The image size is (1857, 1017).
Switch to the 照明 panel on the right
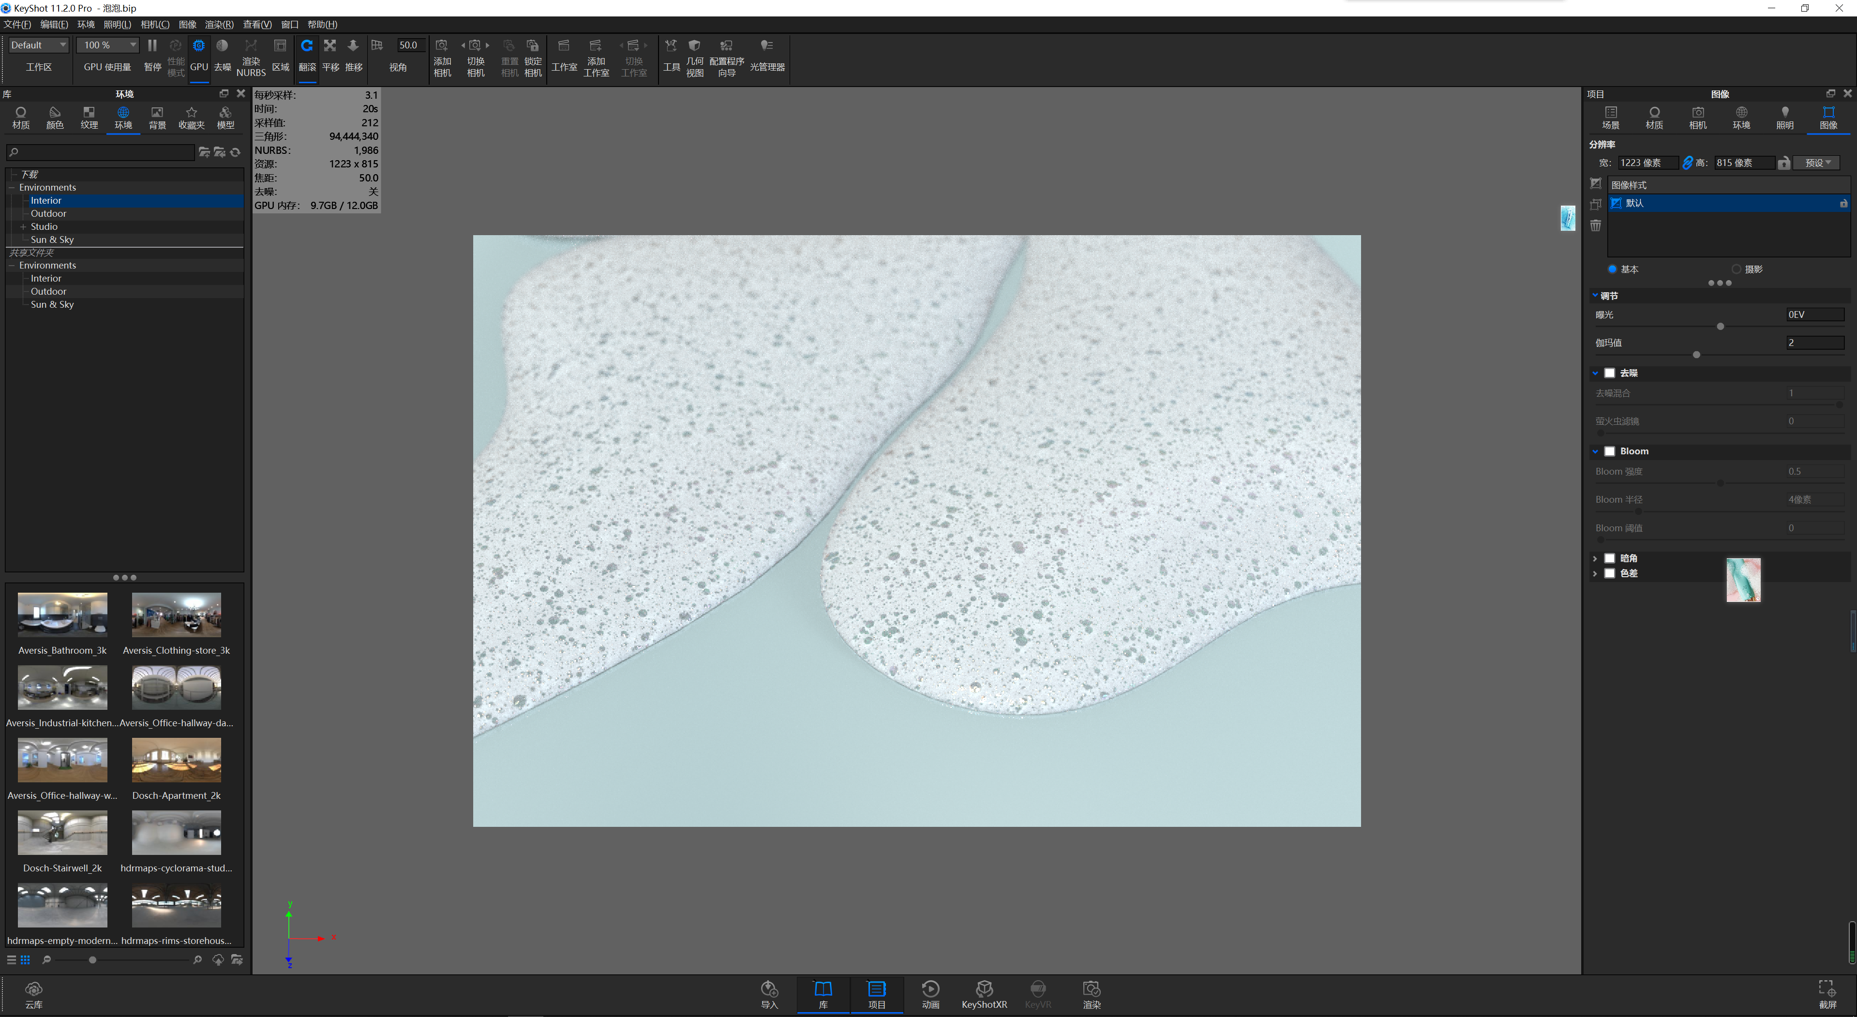tap(1785, 118)
